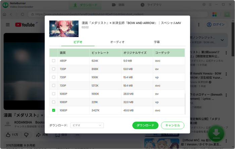This screenshot has height=149, width=235.
Task: Switch to the オーディオ tab
Action: (117, 42)
